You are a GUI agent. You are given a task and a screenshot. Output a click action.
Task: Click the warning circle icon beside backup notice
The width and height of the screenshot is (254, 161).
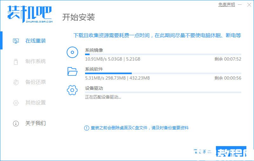[87, 128]
